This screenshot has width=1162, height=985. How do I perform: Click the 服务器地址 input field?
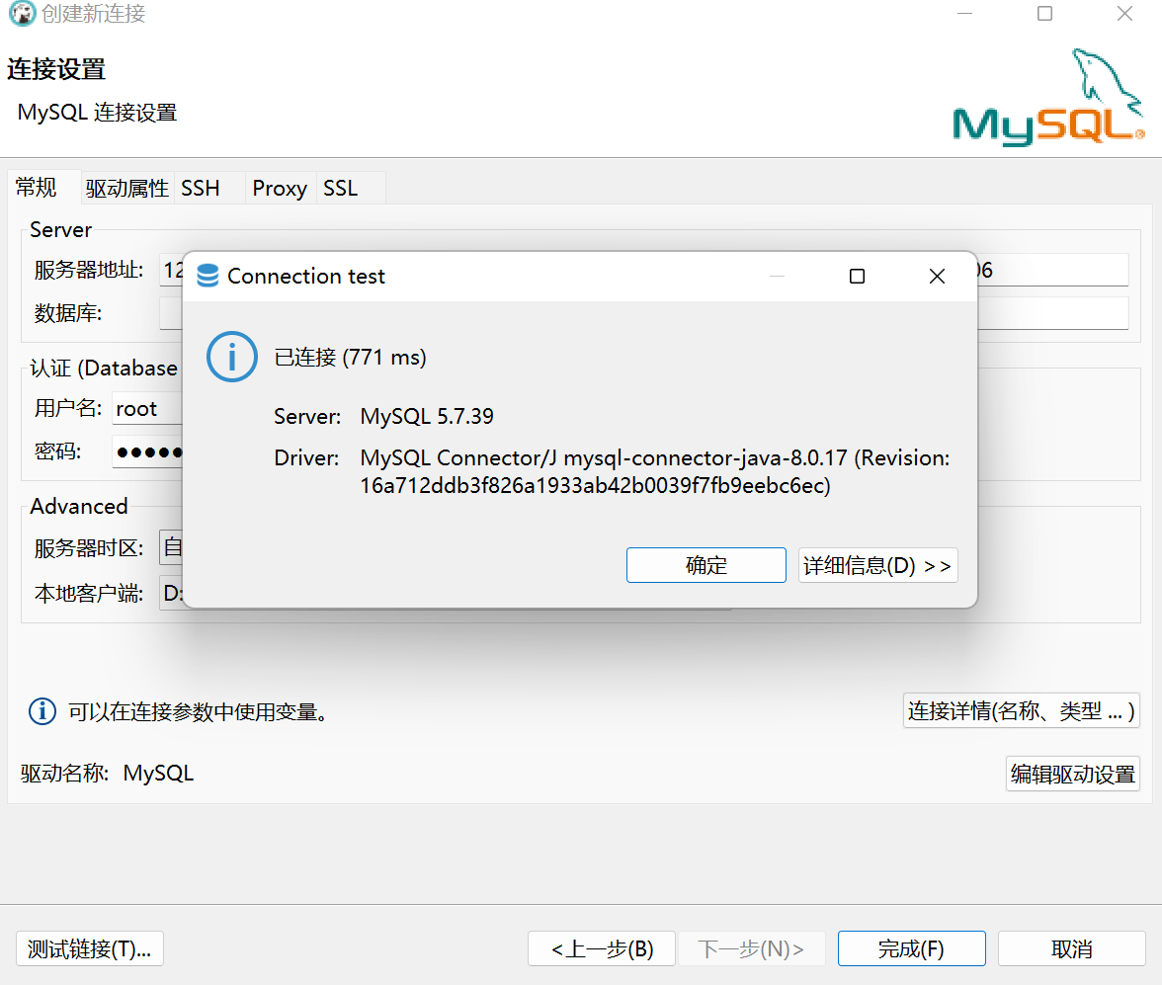[x=171, y=270]
